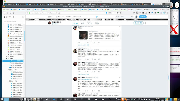This screenshot has height=101, width=180.
Task: Select the Following count 939 tab
Action: pos(82,23)
